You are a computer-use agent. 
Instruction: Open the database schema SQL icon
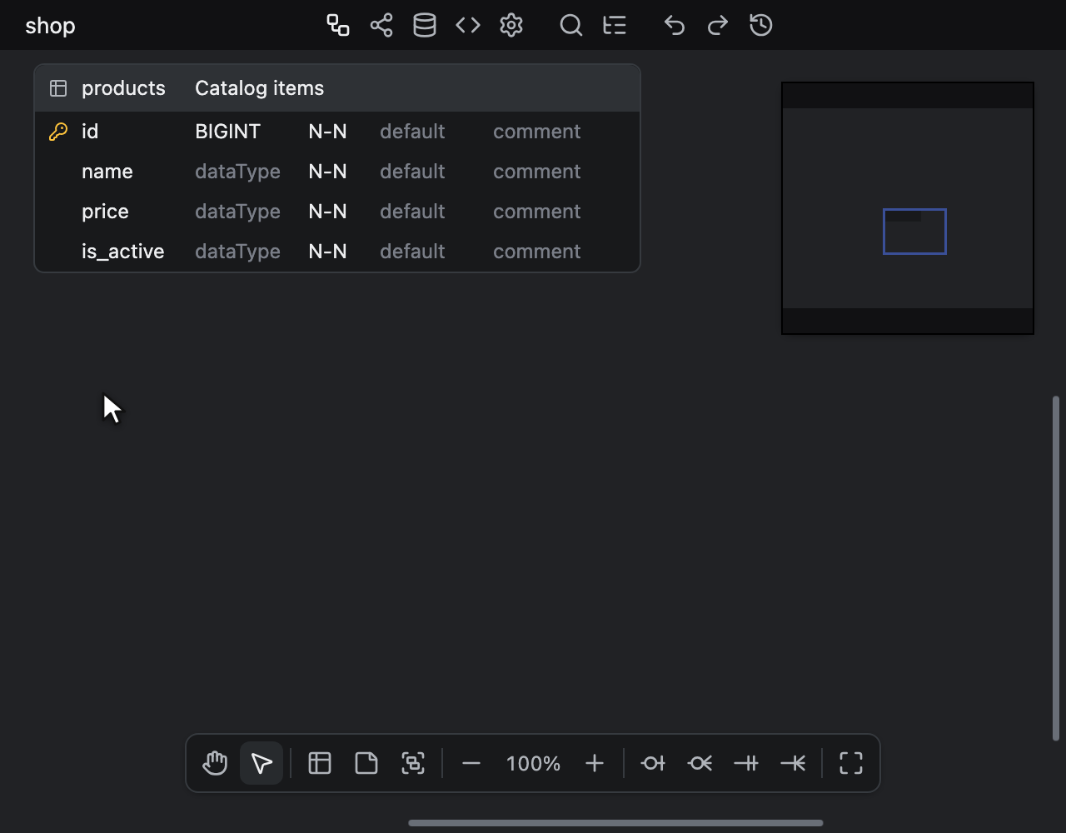425,25
